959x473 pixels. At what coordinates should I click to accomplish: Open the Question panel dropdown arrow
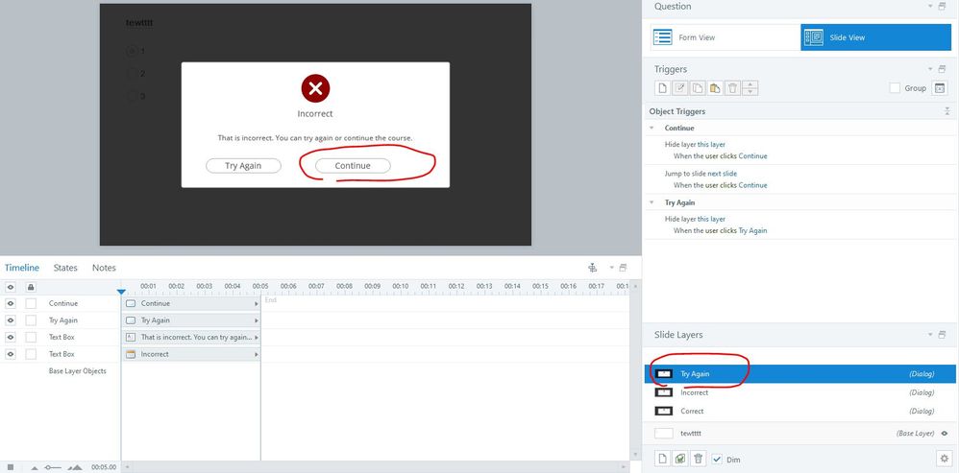pyautogui.click(x=931, y=6)
